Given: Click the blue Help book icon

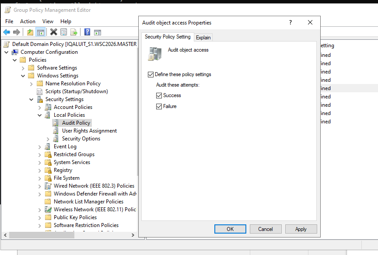Looking at the screenshot, I should 87,32.
